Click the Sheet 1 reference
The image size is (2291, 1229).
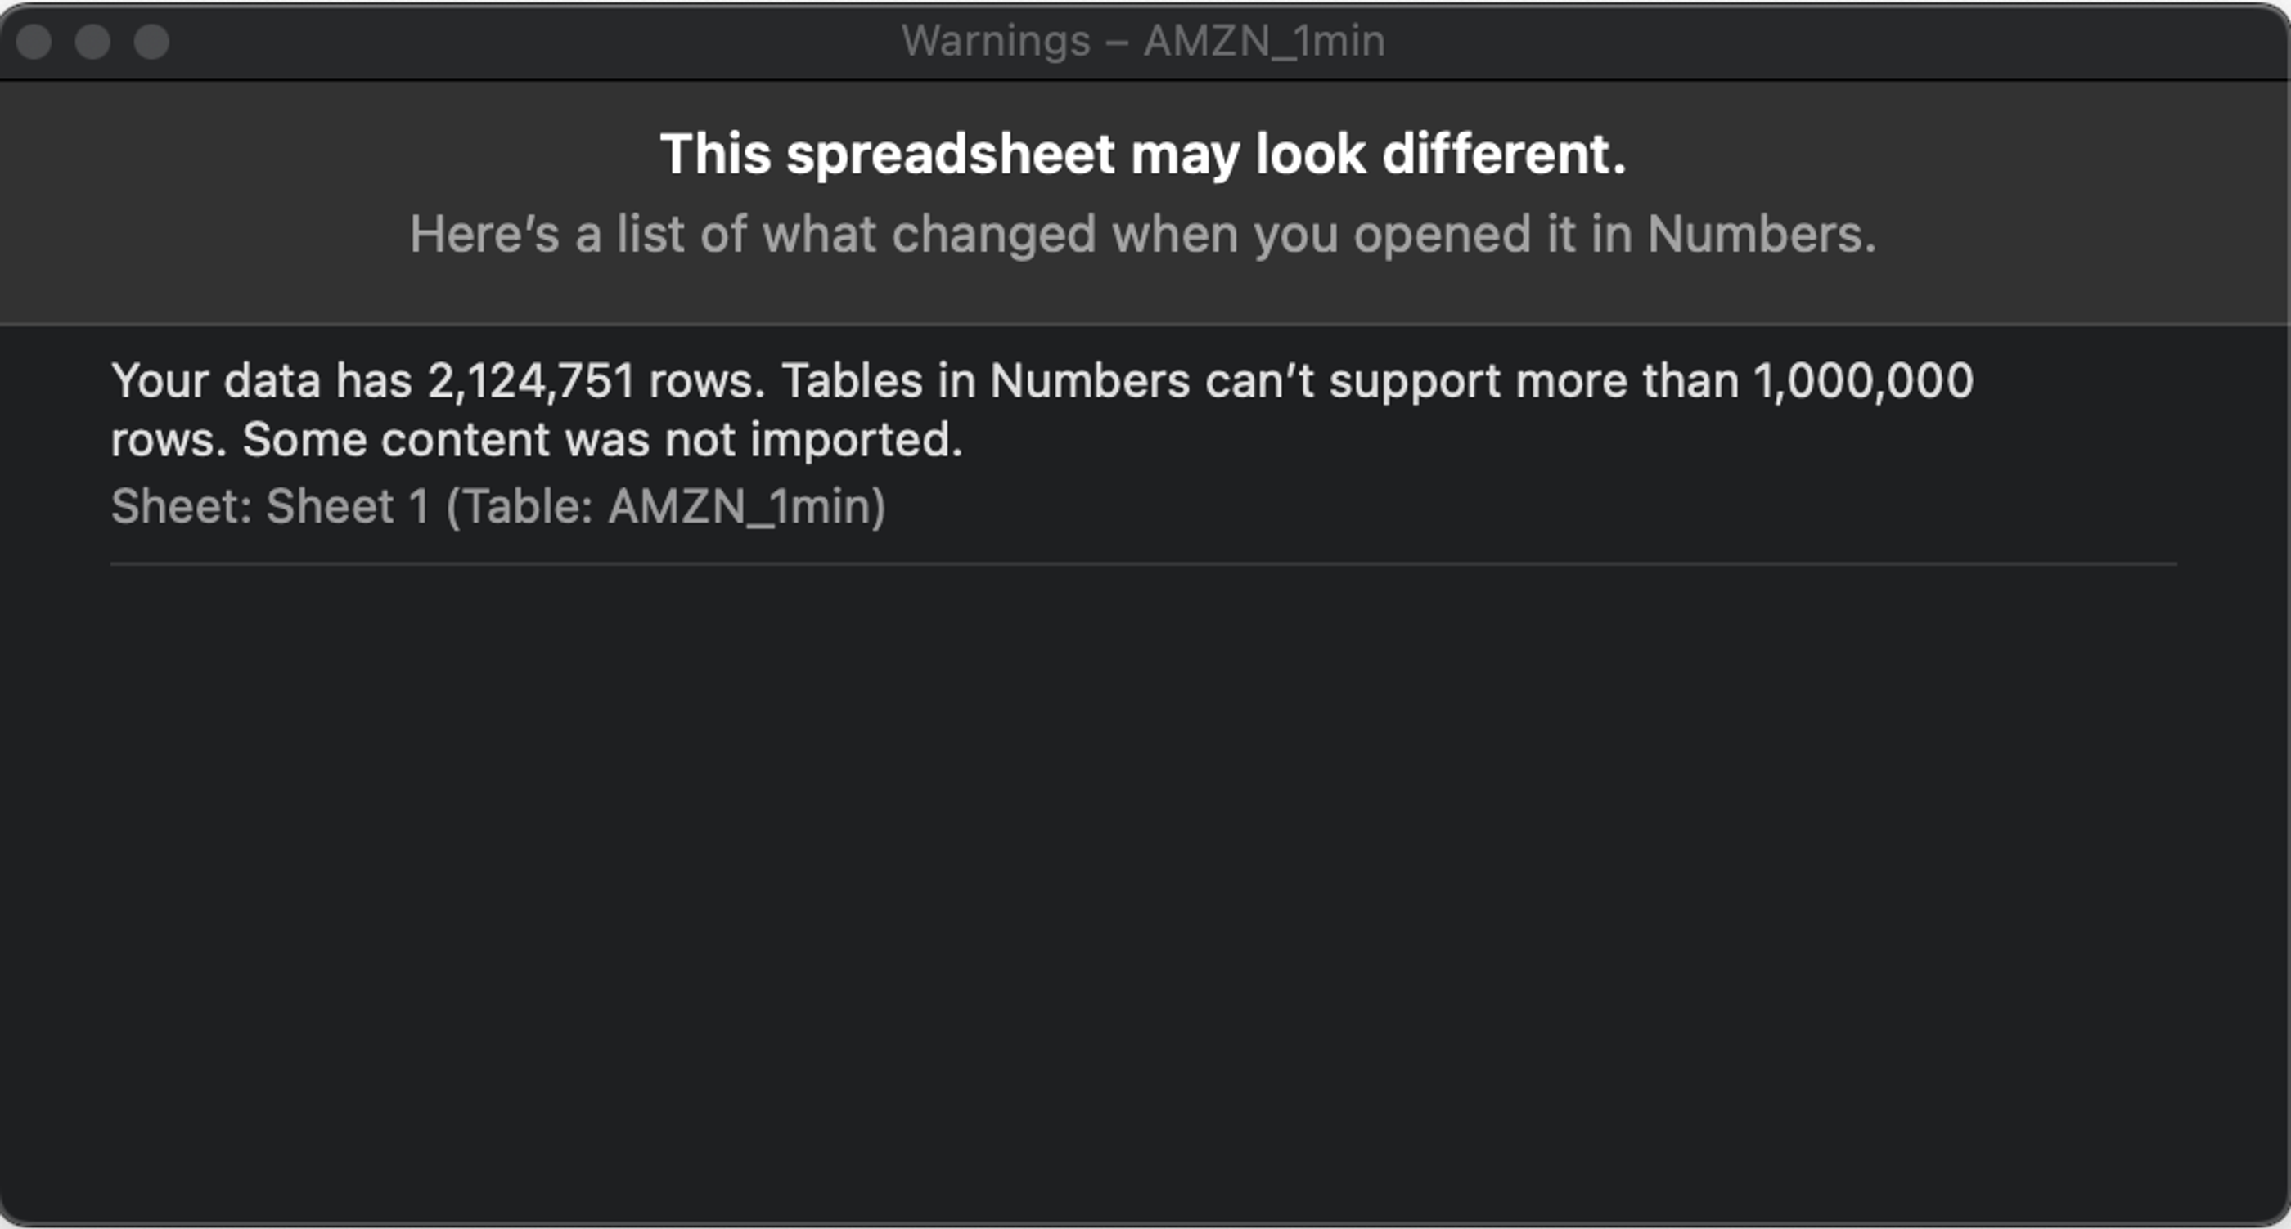click(x=347, y=505)
